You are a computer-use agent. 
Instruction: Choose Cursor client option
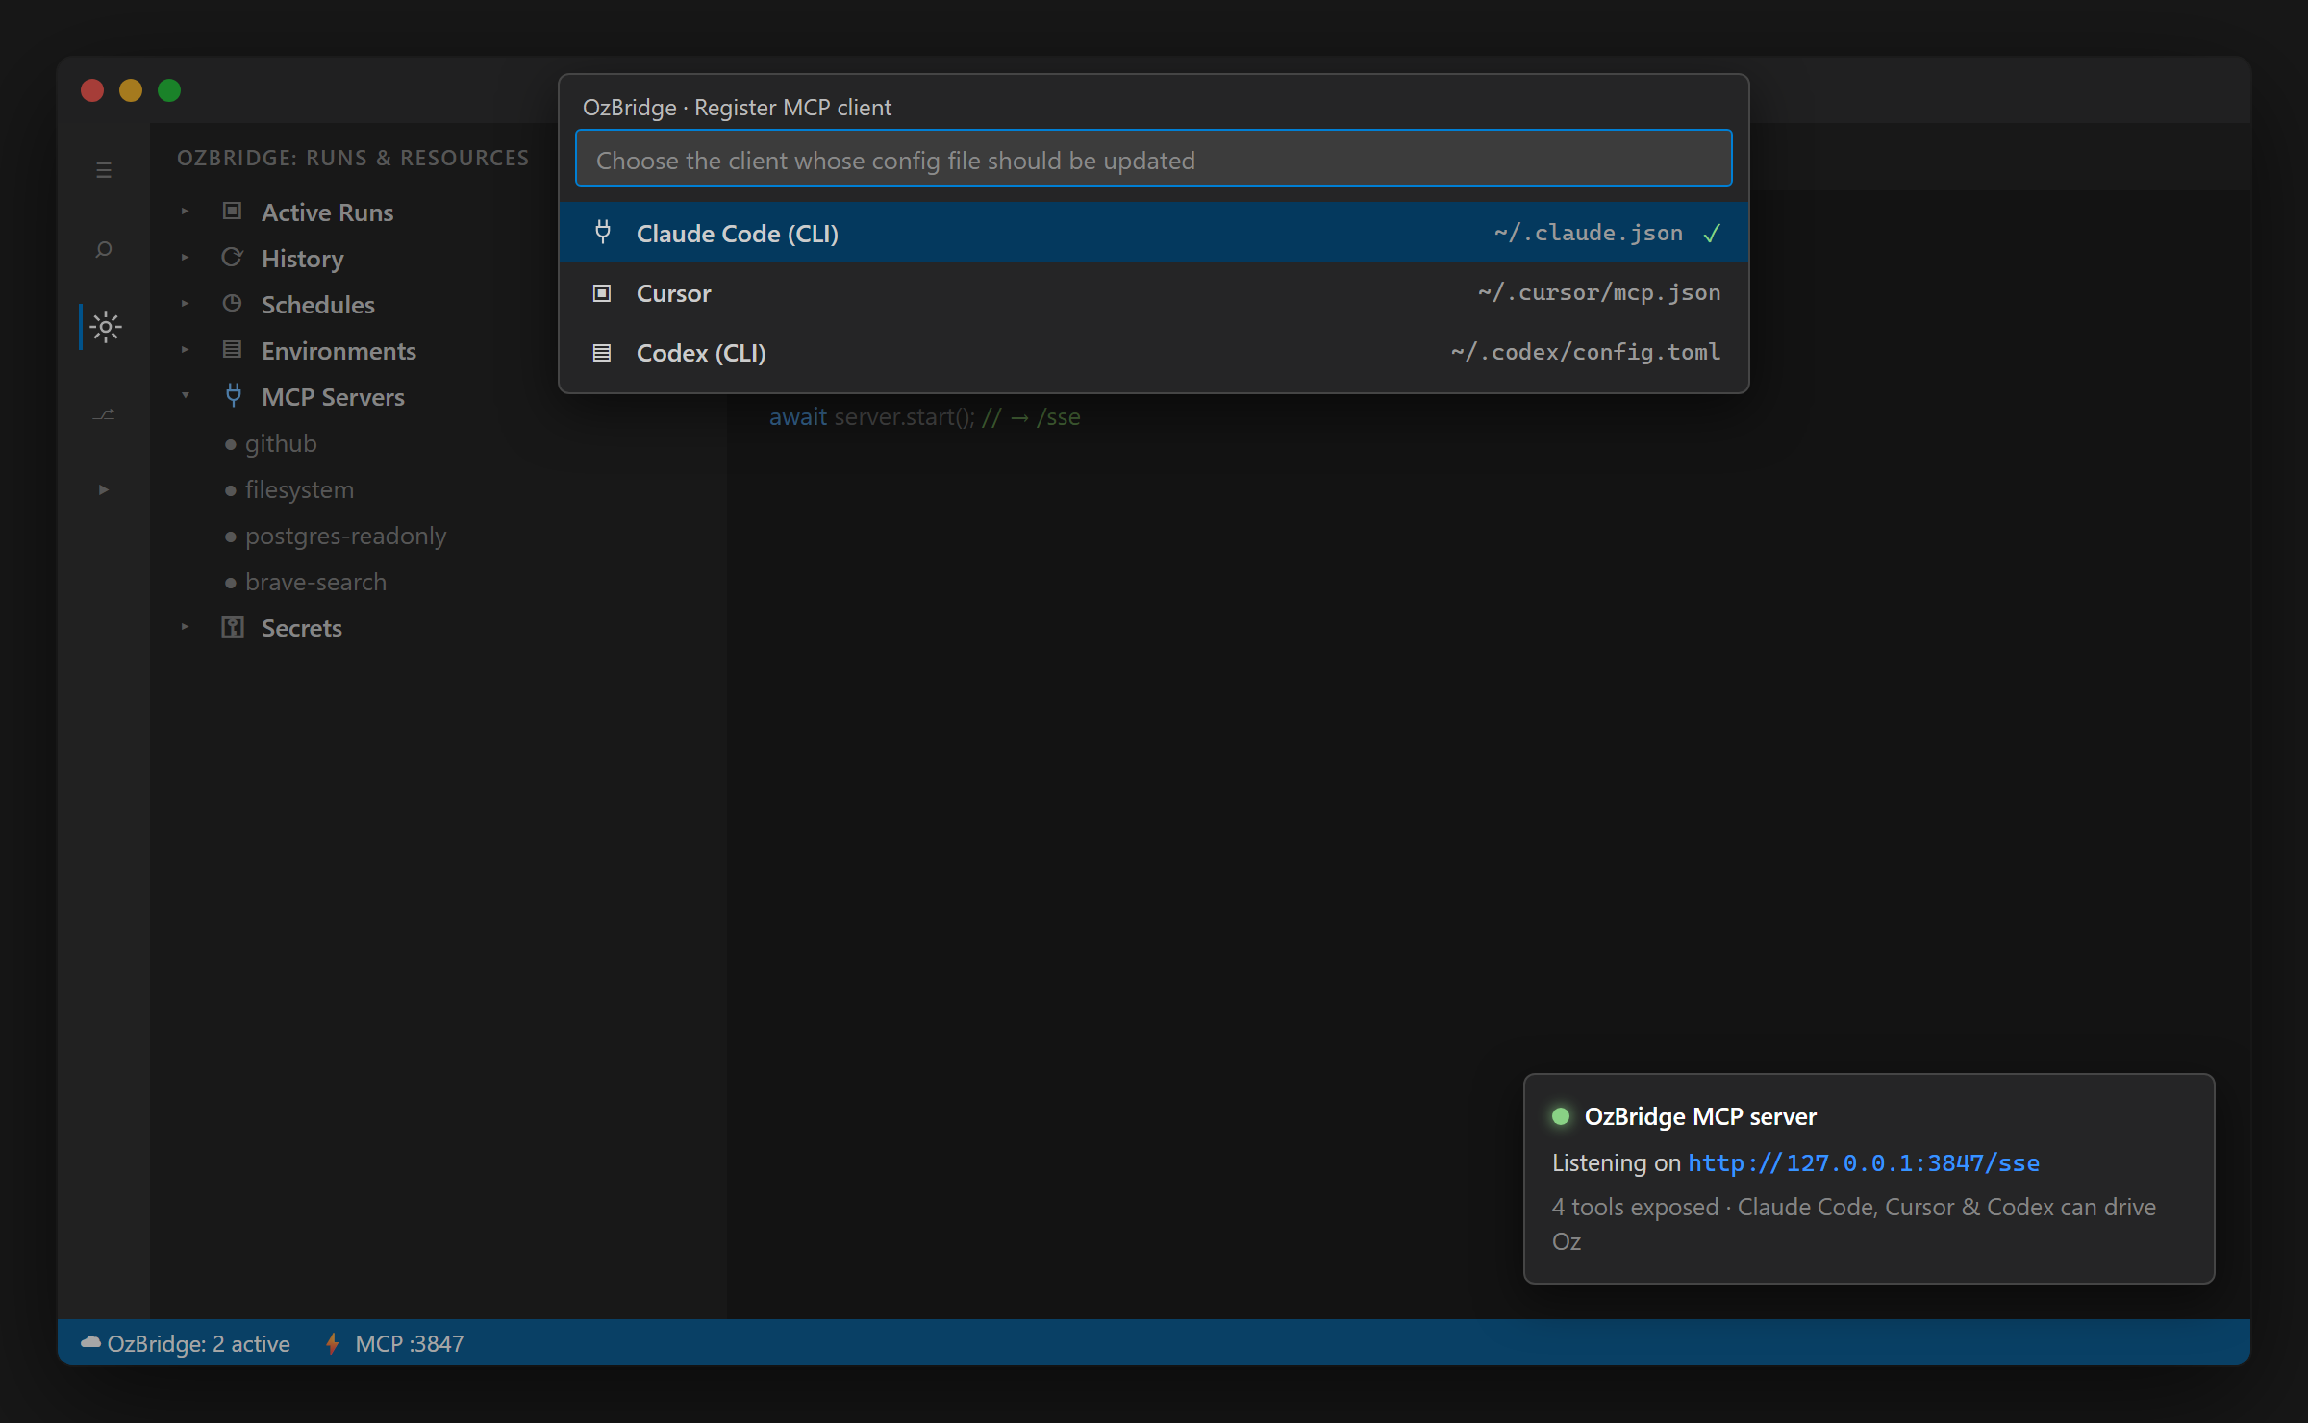(1153, 292)
